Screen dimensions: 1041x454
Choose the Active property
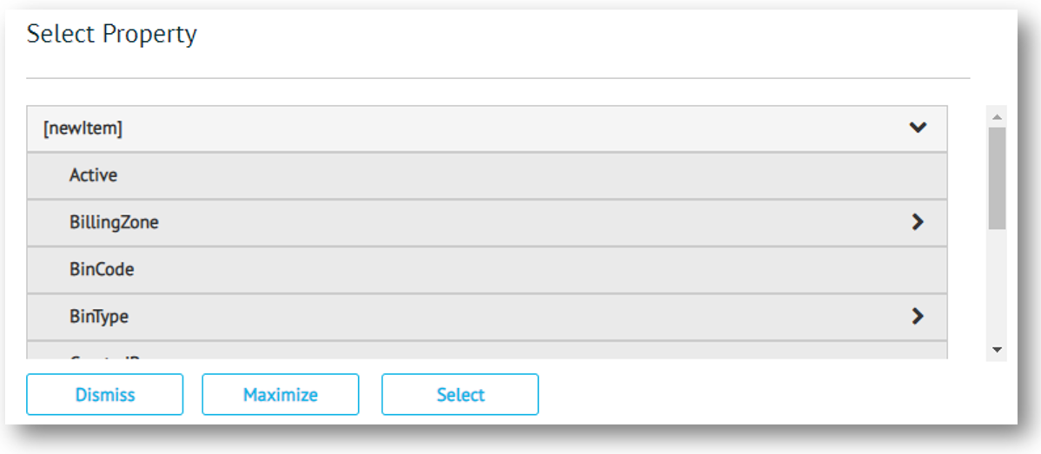[94, 175]
